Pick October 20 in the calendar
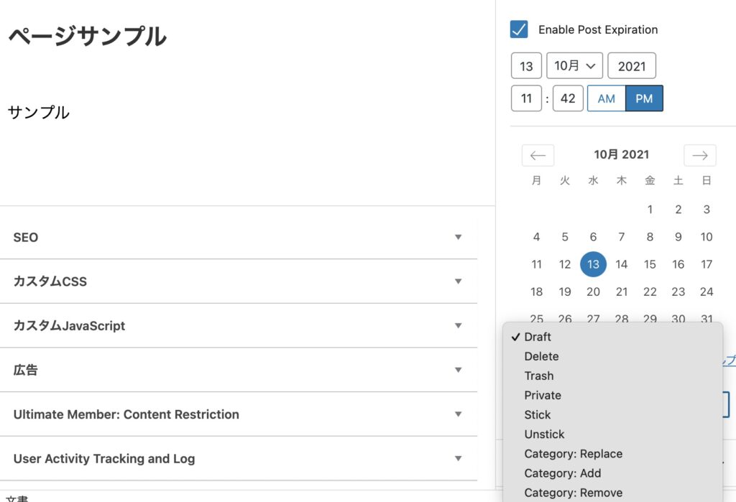Viewport: 736px width, 502px height. (x=593, y=292)
